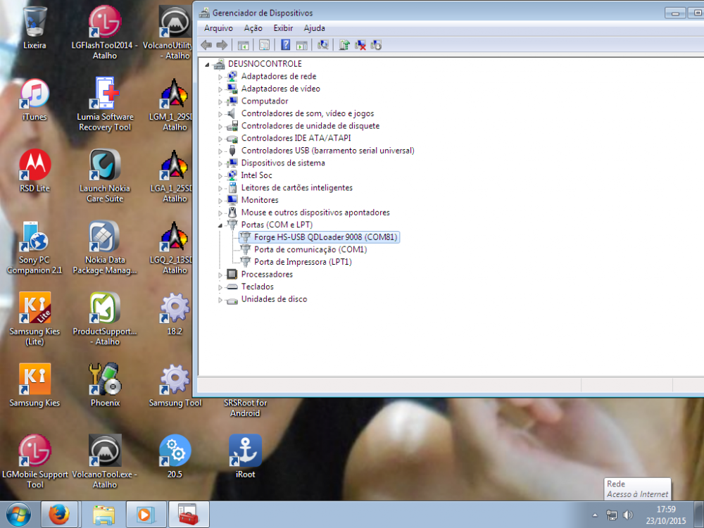Open the Arquivo menu
704x528 pixels.
pyautogui.click(x=218, y=28)
